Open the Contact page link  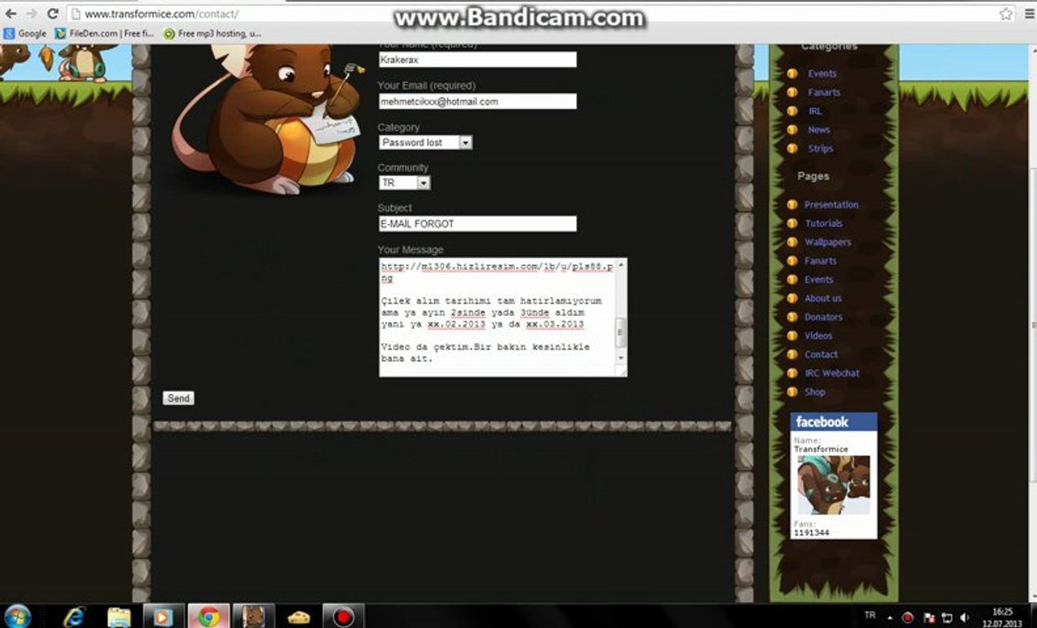coord(821,354)
